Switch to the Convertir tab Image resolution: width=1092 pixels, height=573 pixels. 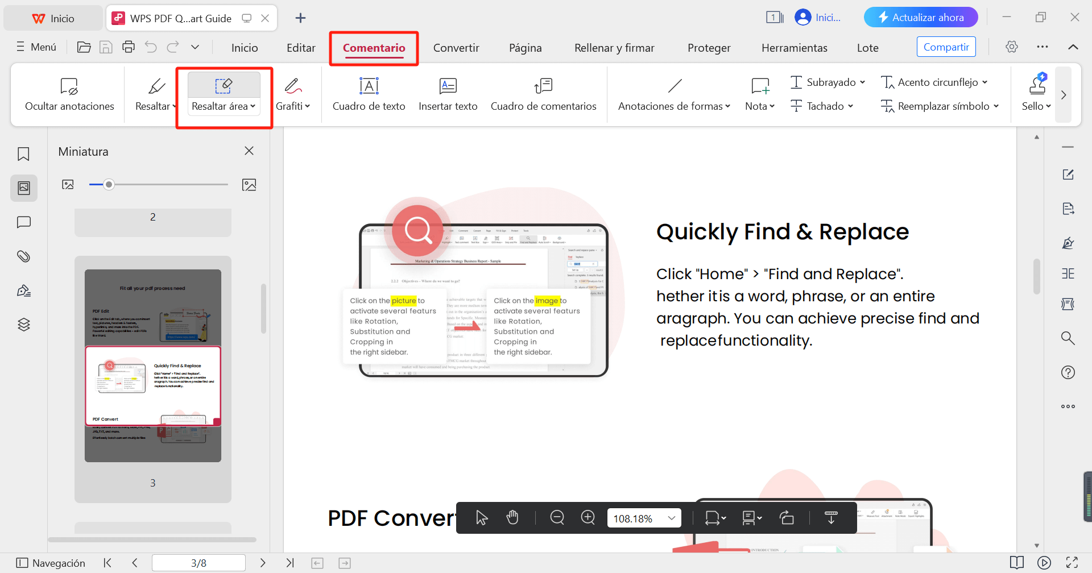click(456, 48)
